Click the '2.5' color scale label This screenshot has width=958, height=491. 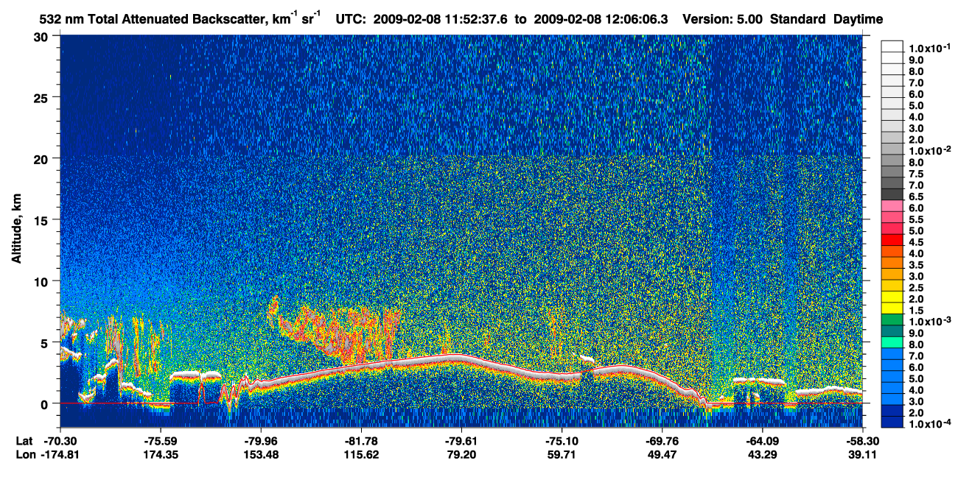point(916,289)
